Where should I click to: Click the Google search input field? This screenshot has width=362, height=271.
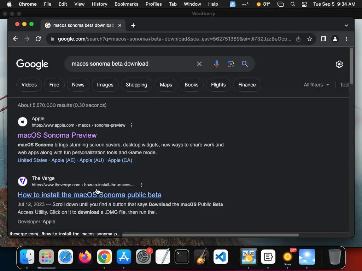tap(132, 64)
